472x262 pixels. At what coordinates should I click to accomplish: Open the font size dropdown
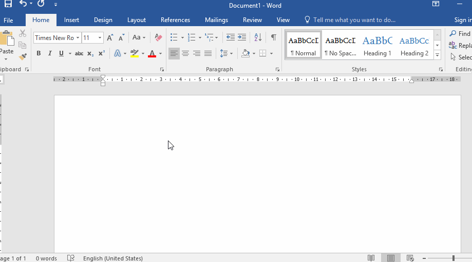pyautogui.click(x=100, y=38)
